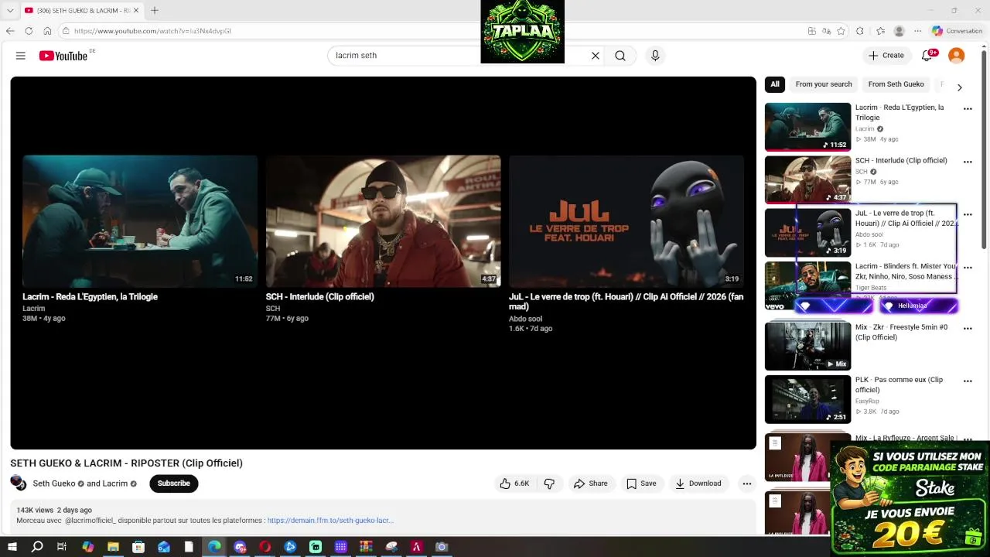The height and width of the screenshot is (557, 990).
Task: Open the browser profile icon
Action: (x=899, y=31)
